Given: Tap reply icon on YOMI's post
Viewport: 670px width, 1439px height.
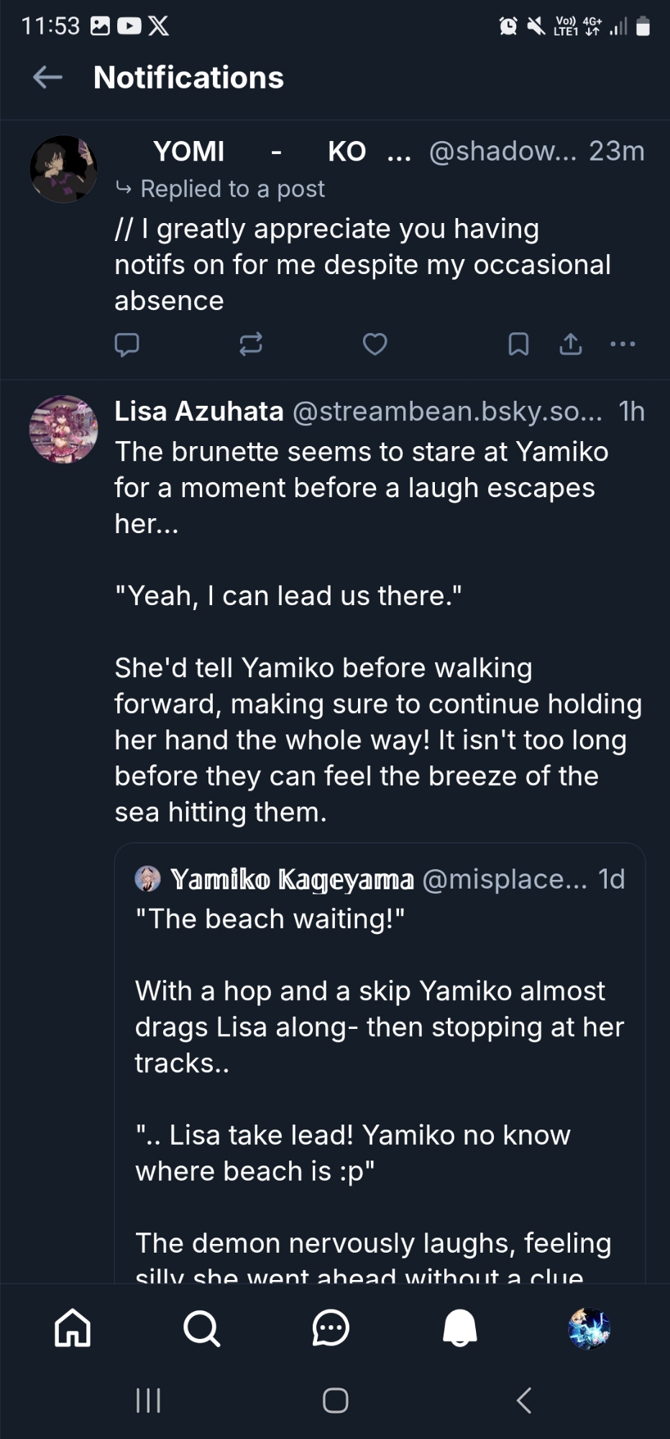Looking at the screenshot, I should (127, 345).
